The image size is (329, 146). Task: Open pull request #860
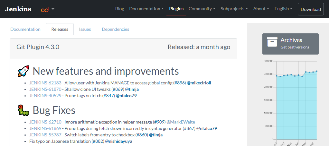pyautogui.click(x=142, y=135)
